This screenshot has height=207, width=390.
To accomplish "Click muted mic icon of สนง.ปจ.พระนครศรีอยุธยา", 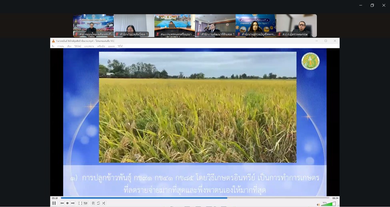I will coord(158,34).
